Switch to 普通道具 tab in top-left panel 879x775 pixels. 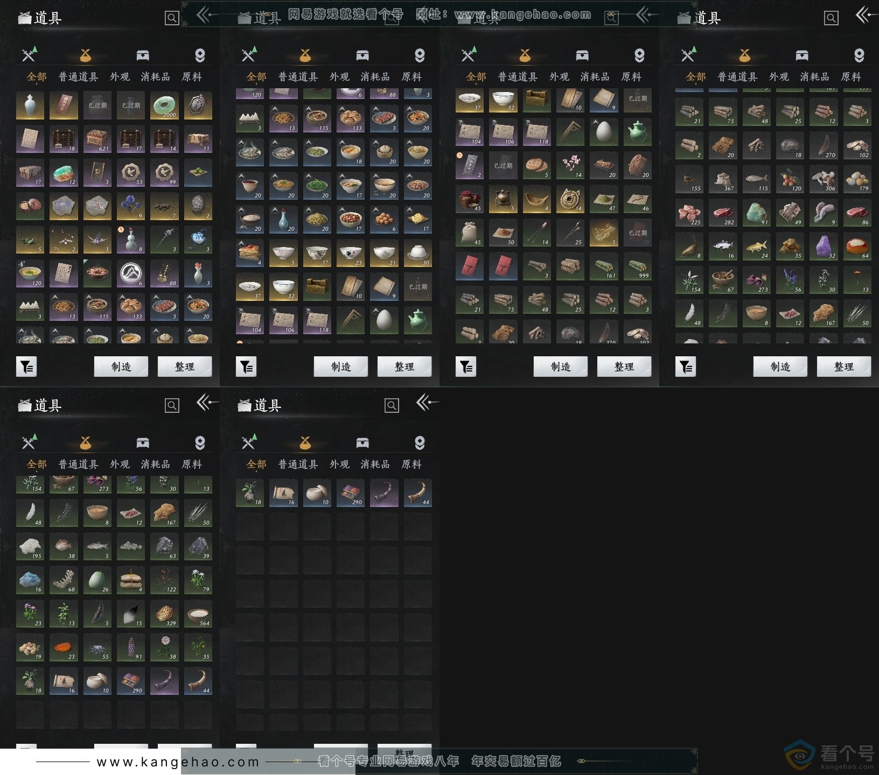pos(78,77)
